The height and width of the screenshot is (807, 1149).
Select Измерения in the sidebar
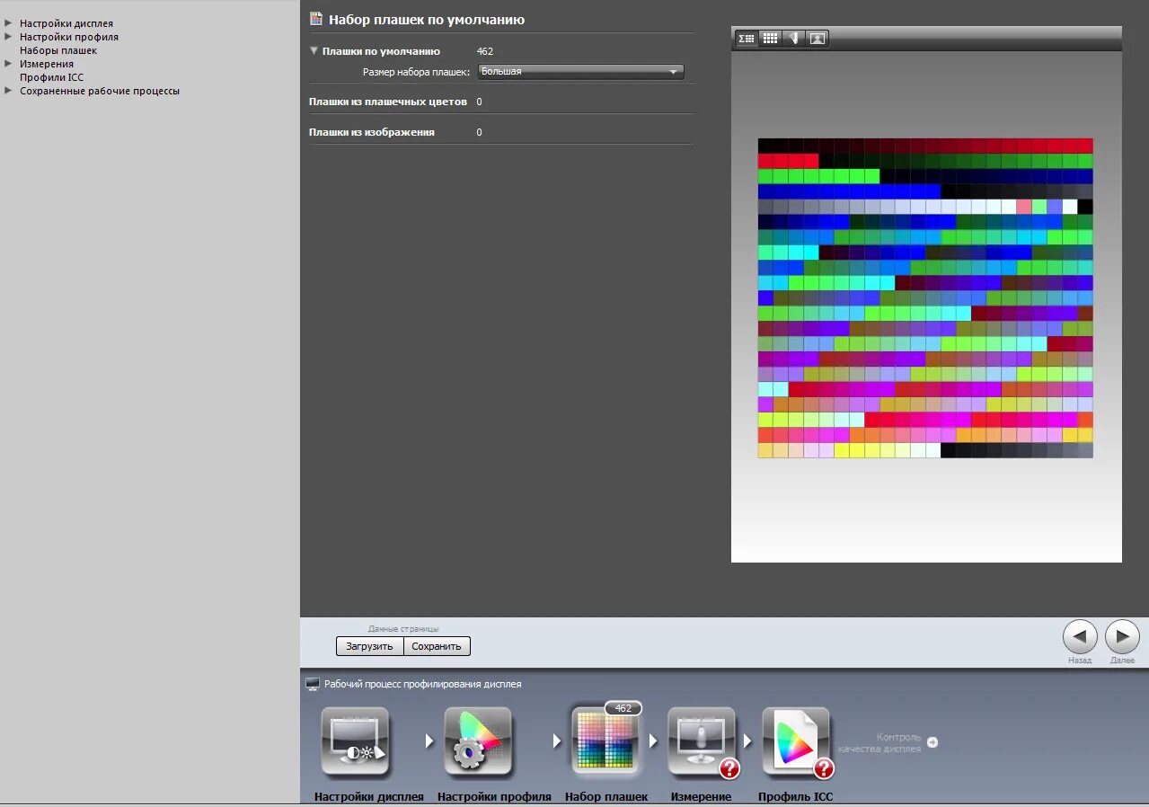[47, 64]
